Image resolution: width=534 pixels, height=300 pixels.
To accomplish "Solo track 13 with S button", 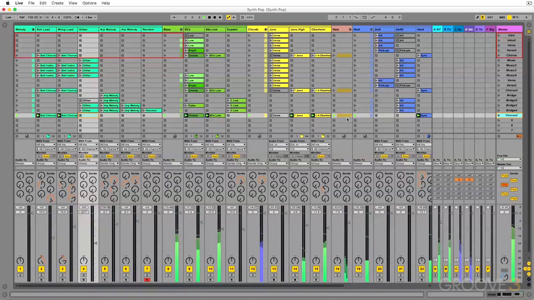I will (x=274, y=275).
